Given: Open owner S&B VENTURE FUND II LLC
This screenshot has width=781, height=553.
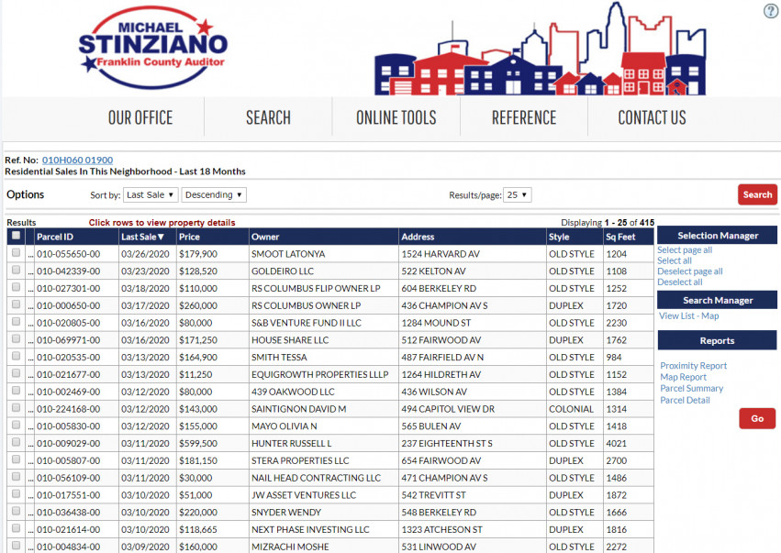Looking at the screenshot, I should coord(307,323).
